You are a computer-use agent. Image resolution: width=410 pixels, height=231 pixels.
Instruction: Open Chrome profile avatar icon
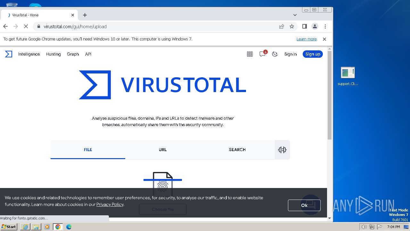315,26
